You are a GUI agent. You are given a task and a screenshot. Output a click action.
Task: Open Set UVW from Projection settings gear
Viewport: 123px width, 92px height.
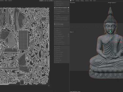coord(68,8)
